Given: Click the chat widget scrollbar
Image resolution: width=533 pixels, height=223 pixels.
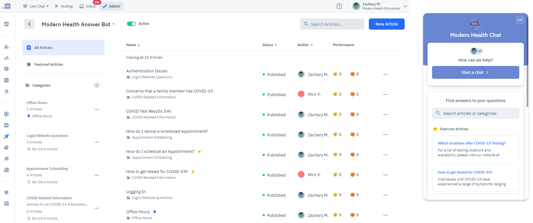Looking at the screenshot, I should point(527,61).
